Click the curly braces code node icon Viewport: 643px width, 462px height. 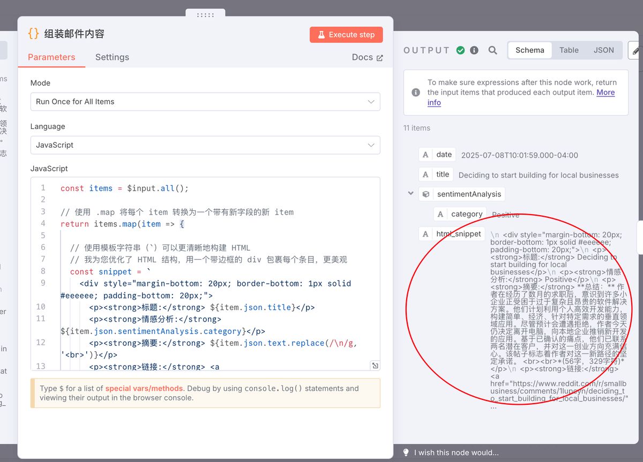click(33, 33)
